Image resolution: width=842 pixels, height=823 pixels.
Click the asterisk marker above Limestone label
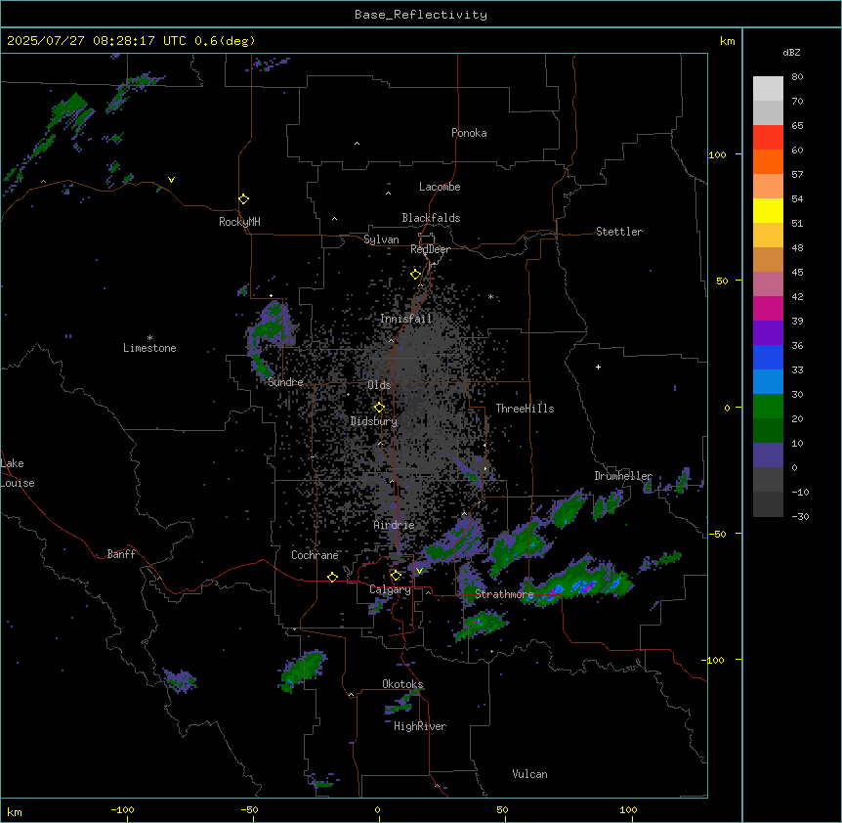149,338
